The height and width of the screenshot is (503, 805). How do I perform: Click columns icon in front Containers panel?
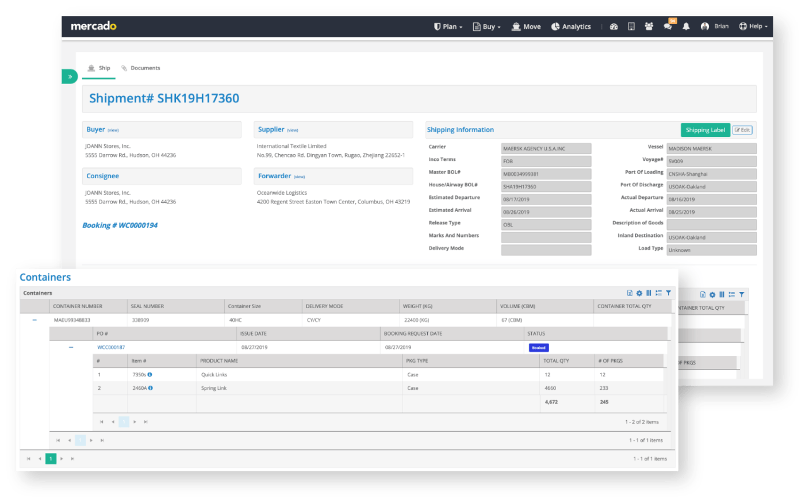tap(649, 293)
